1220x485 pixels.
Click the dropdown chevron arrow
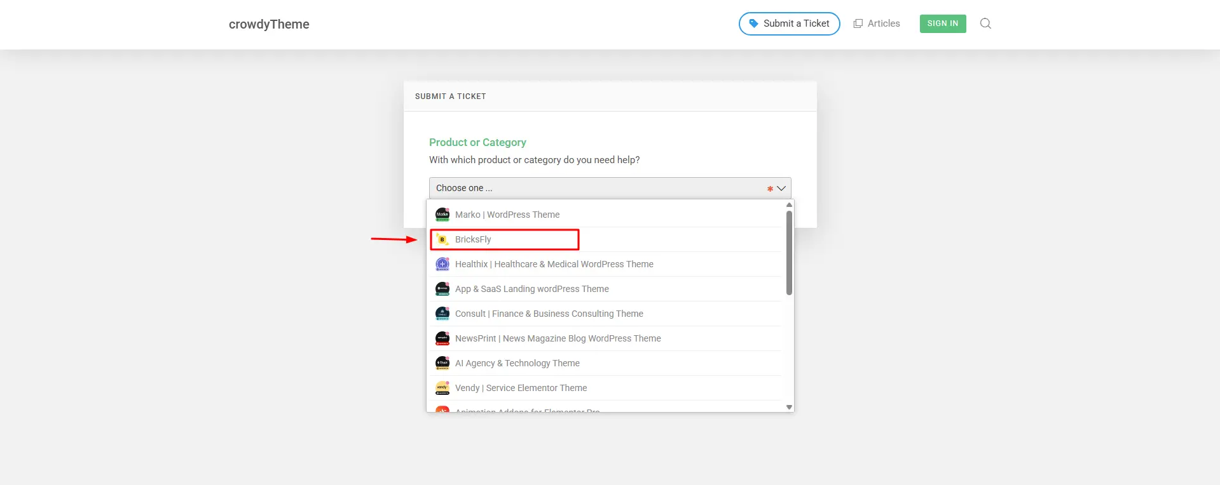pyautogui.click(x=781, y=189)
